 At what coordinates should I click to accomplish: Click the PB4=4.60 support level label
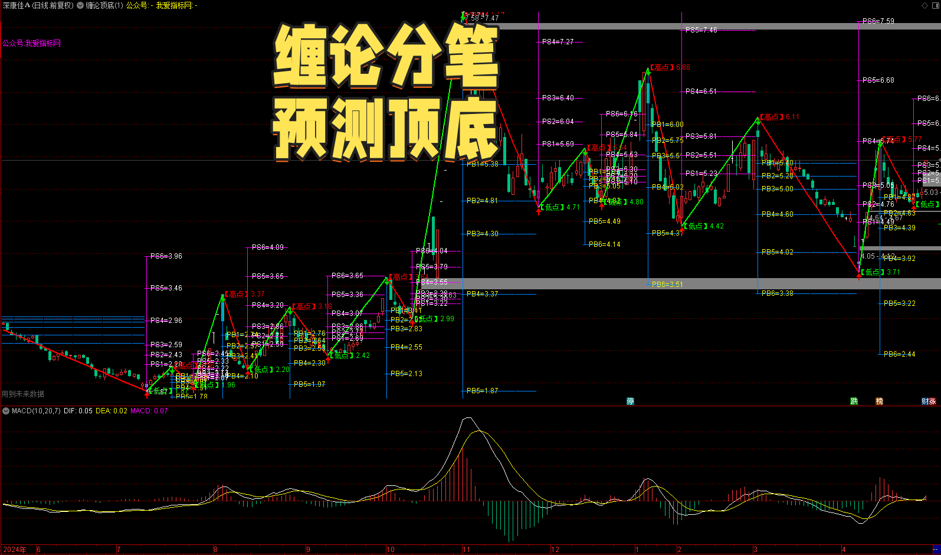tap(777, 214)
